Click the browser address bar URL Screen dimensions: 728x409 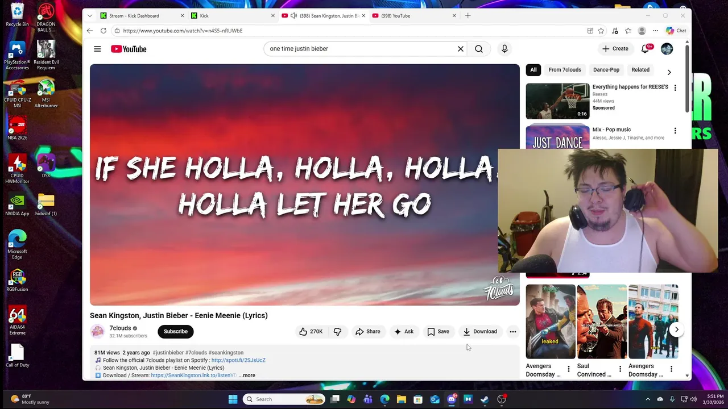(183, 31)
